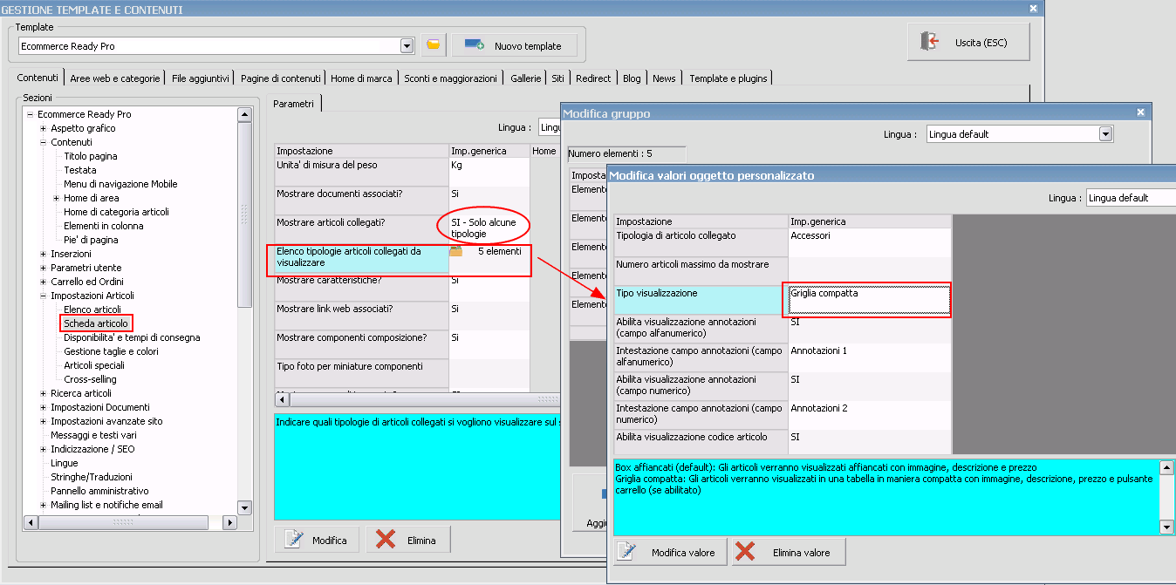Expand the Parametri utente node
The width and height of the screenshot is (1176, 585).
click(44, 268)
